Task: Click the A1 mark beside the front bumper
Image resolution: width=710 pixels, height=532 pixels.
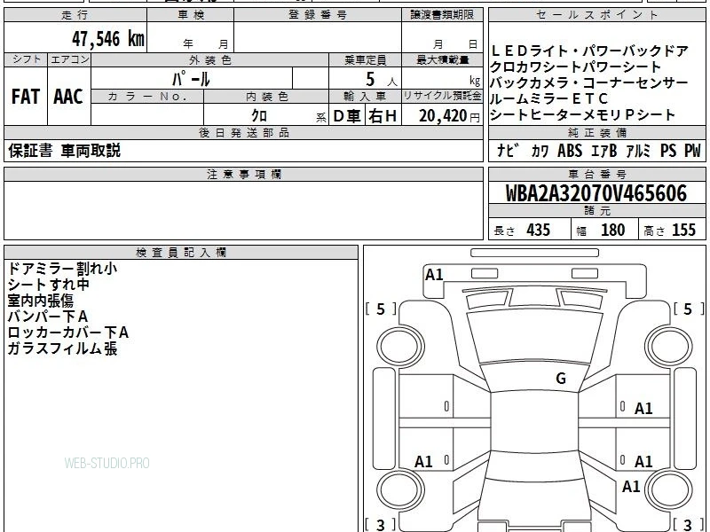Action: tap(434, 275)
